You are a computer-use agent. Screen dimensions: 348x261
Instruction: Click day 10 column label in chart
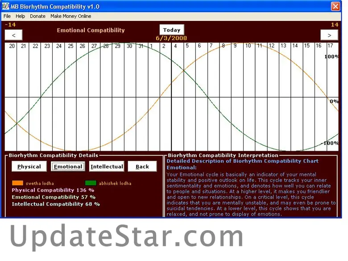tap(248, 46)
